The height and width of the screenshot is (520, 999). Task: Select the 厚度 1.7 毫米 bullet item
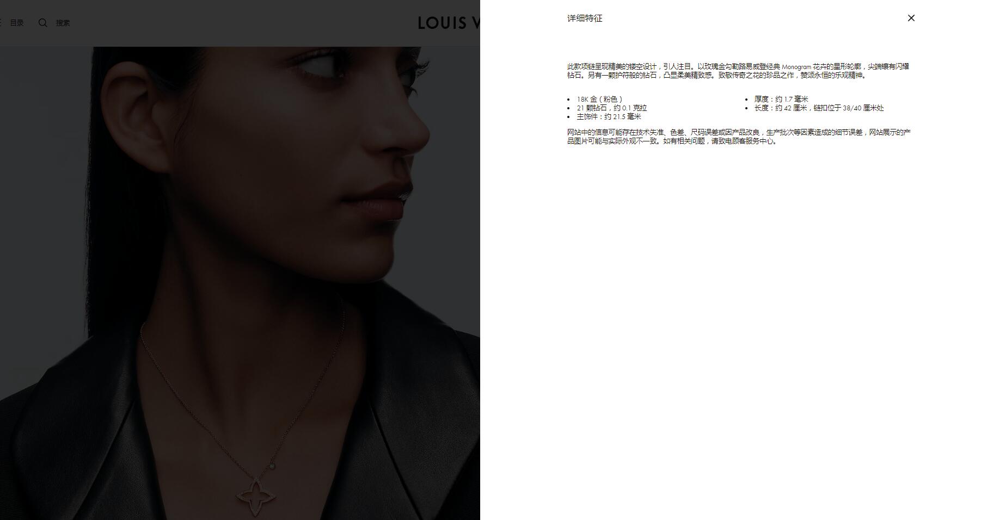coord(781,99)
